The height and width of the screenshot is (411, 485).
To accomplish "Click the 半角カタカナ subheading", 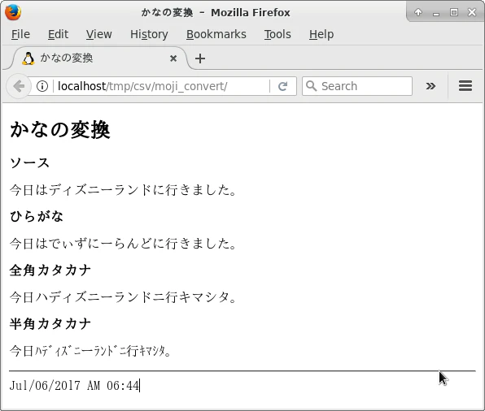I will (x=50, y=324).
